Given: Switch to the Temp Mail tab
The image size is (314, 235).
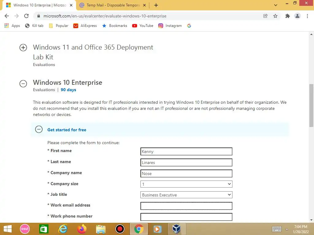Looking at the screenshot, I should [113, 5].
